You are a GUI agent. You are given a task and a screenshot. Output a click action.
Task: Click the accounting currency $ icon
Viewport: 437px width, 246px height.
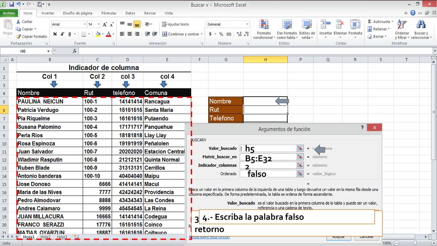(210, 34)
